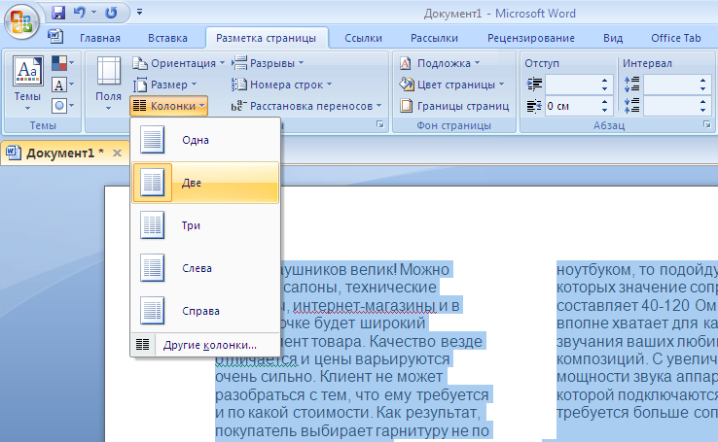Open theme effects dropdown
718x442 pixels.
[62, 106]
